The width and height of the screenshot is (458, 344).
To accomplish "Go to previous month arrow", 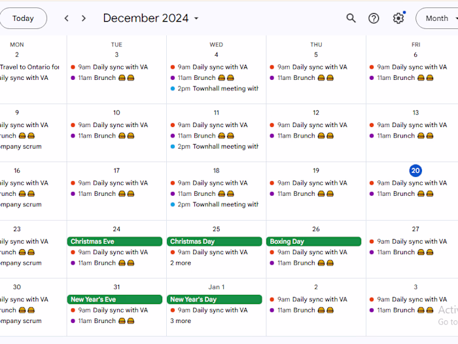I will tap(67, 18).
